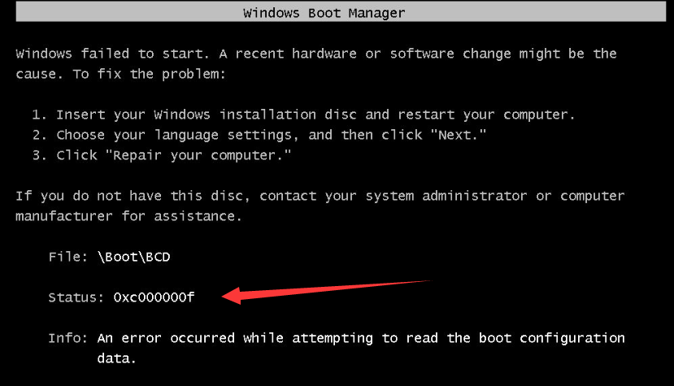Click the "If you do not have this disc" line
Image resolution: width=674 pixels, height=386 pixels.
point(320,196)
